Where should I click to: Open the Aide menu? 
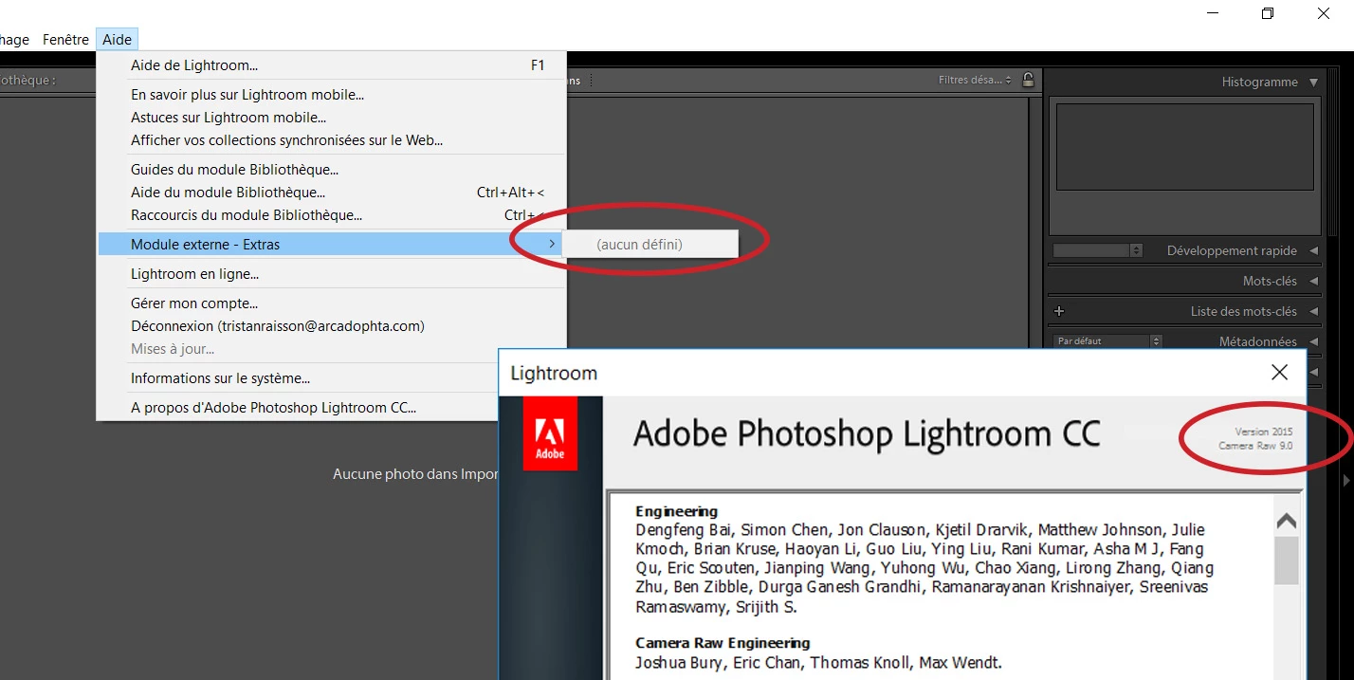click(x=118, y=40)
